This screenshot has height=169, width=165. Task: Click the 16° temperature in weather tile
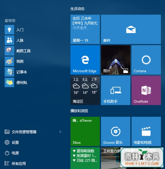[76, 92]
